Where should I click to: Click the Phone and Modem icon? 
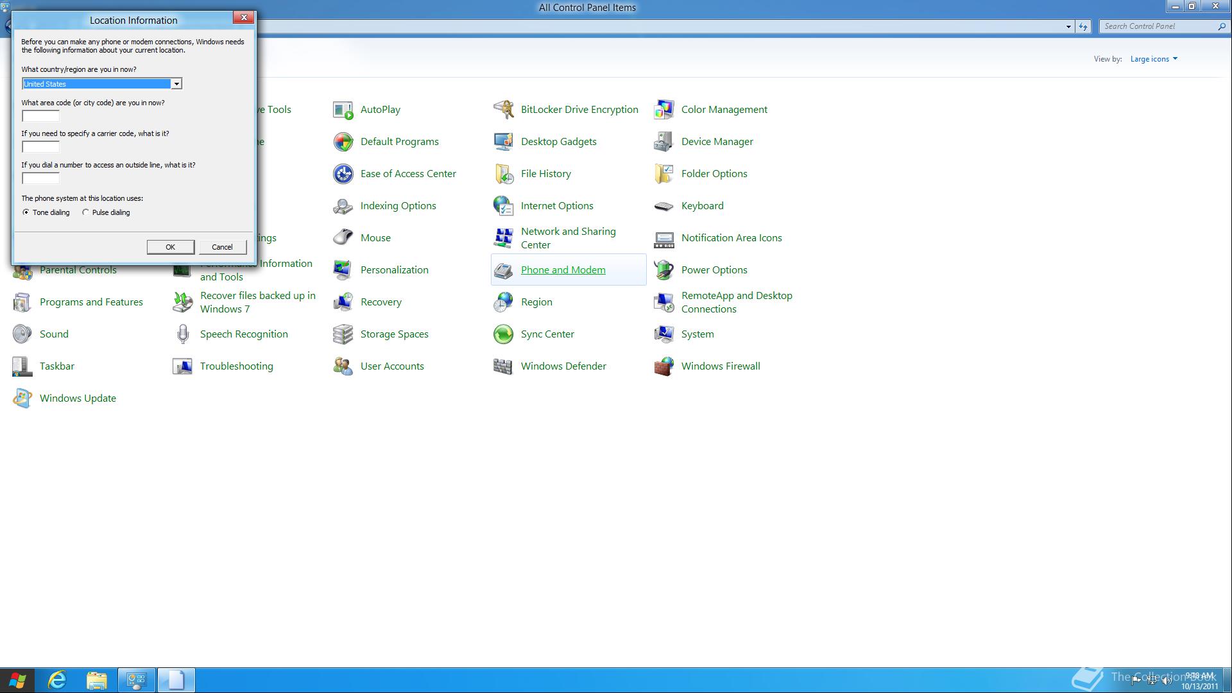pyautogui.click(x=504, y=270)
